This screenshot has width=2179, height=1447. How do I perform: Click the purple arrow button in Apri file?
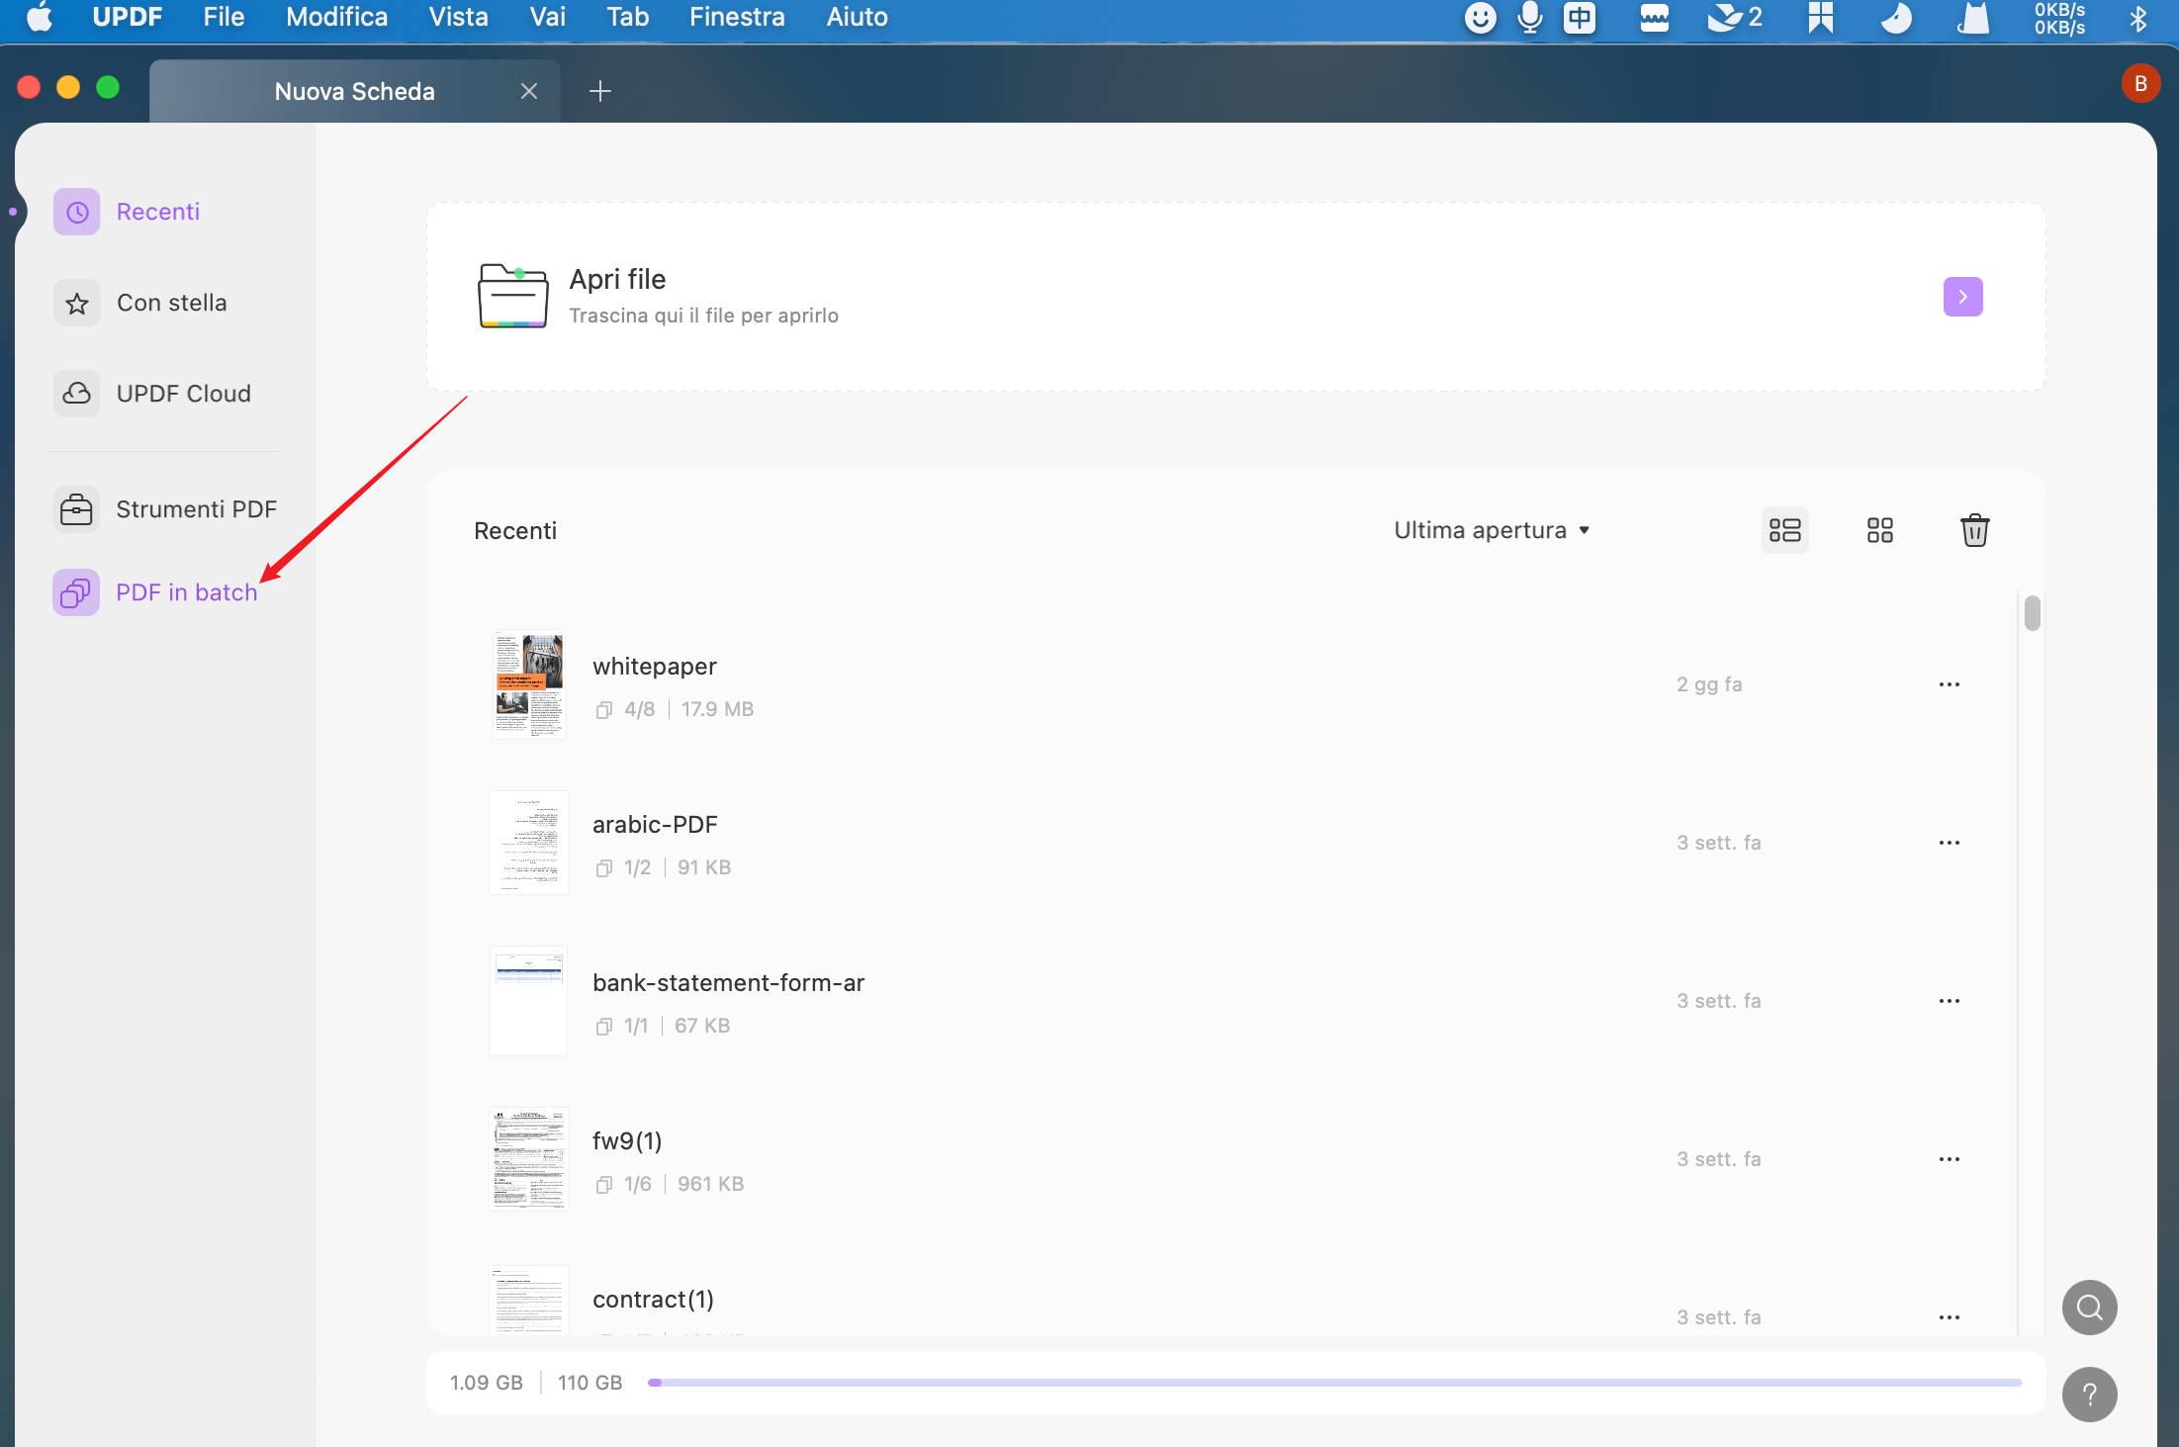coord(1962,297)
